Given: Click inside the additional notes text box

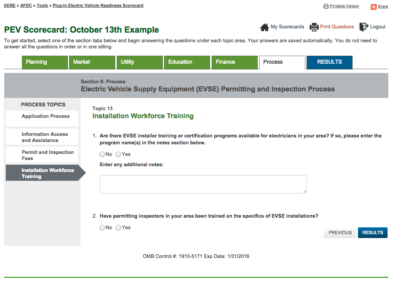Looking at the screenshot, I should click(x=203, y=184).
